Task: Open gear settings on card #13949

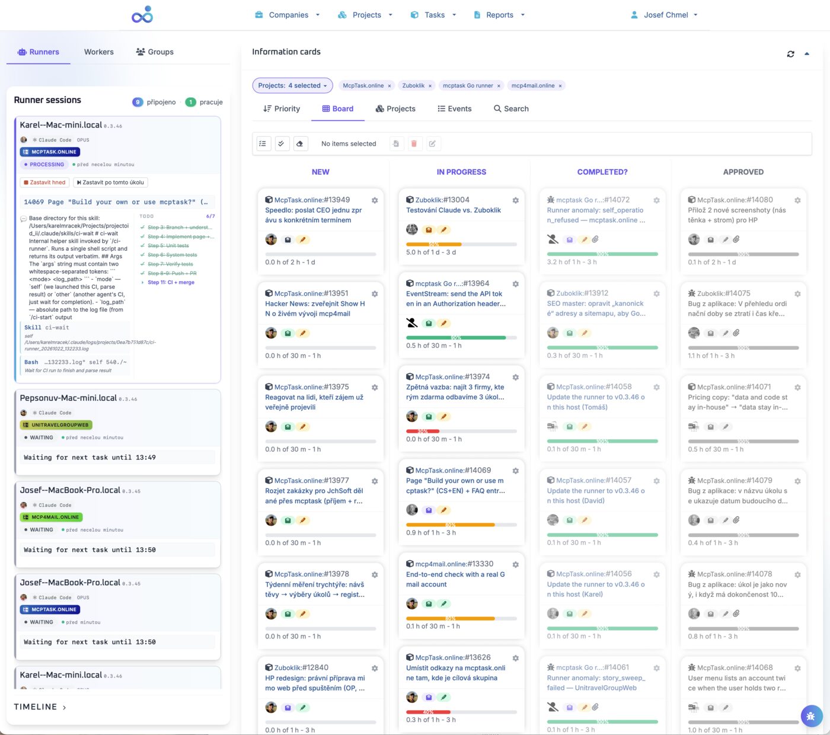Action: pos(375,200)
